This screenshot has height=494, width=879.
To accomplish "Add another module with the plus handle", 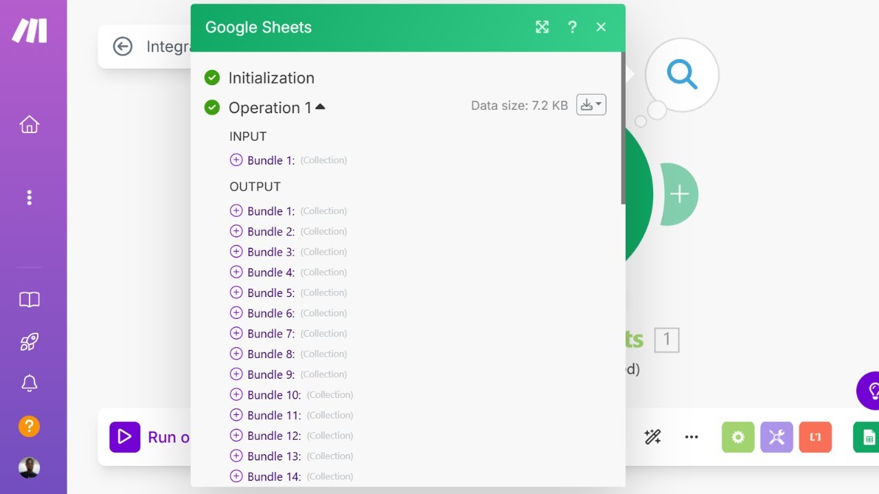I will point(679,194).
